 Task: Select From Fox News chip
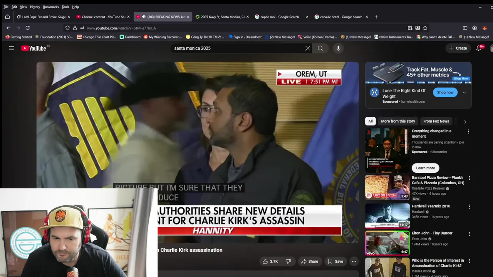(x=436, y=121)
